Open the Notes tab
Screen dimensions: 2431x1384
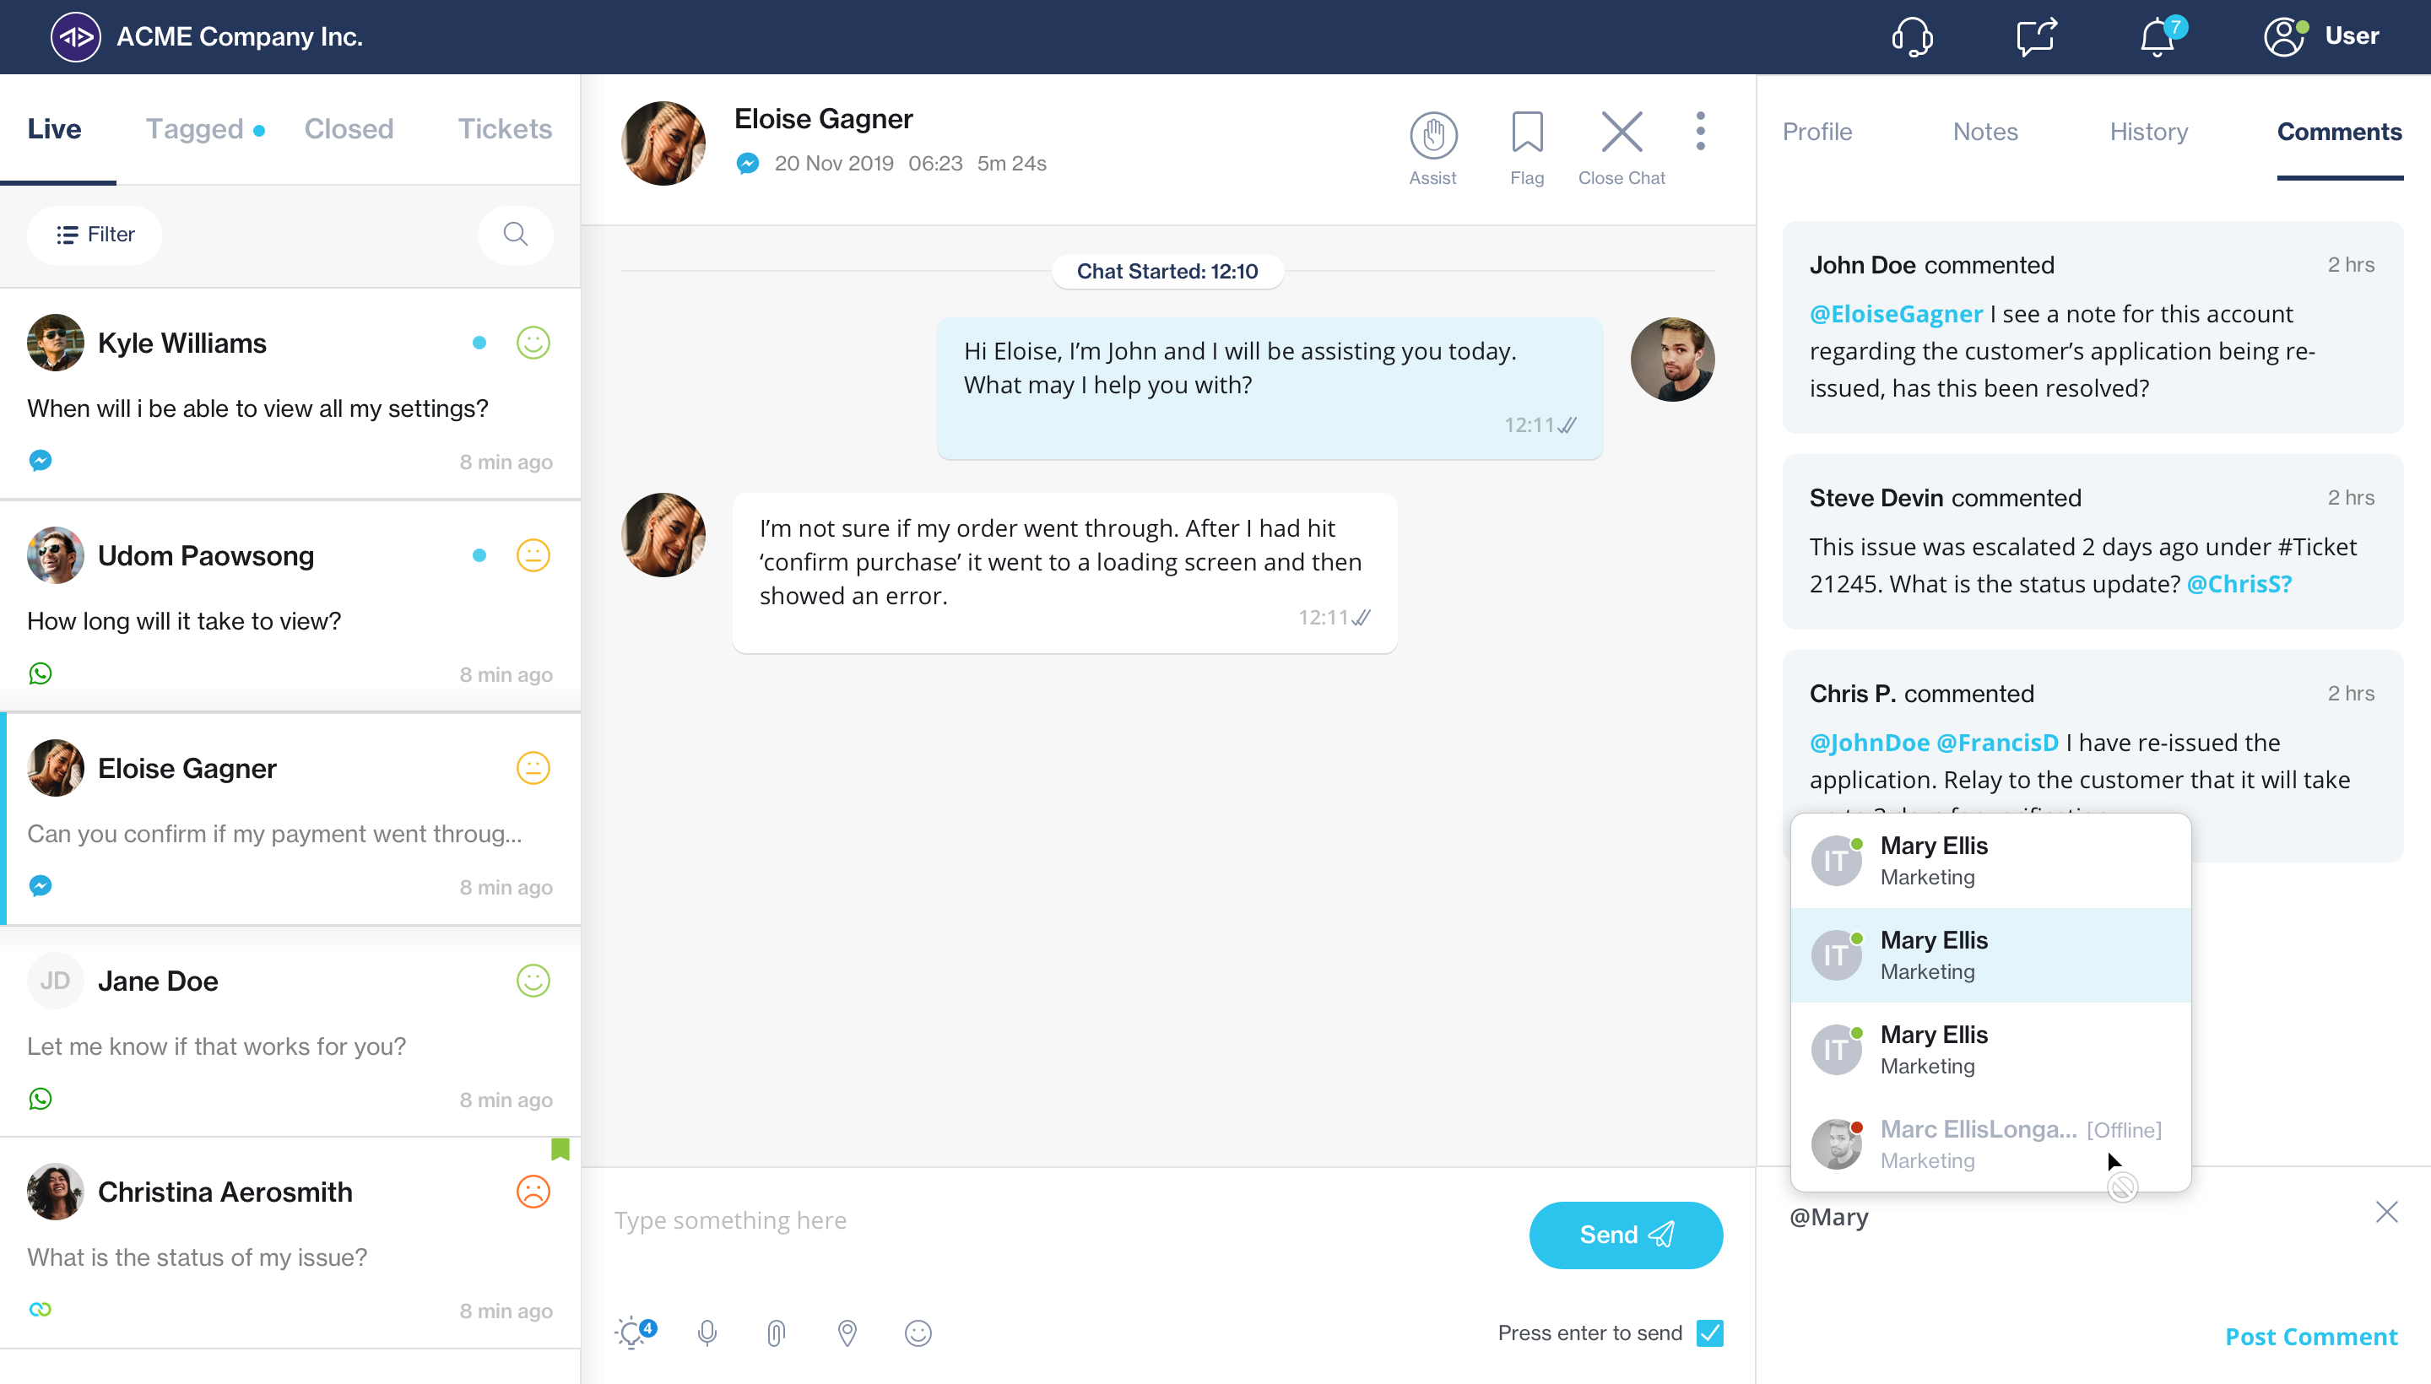click(x=1984, y=131)
